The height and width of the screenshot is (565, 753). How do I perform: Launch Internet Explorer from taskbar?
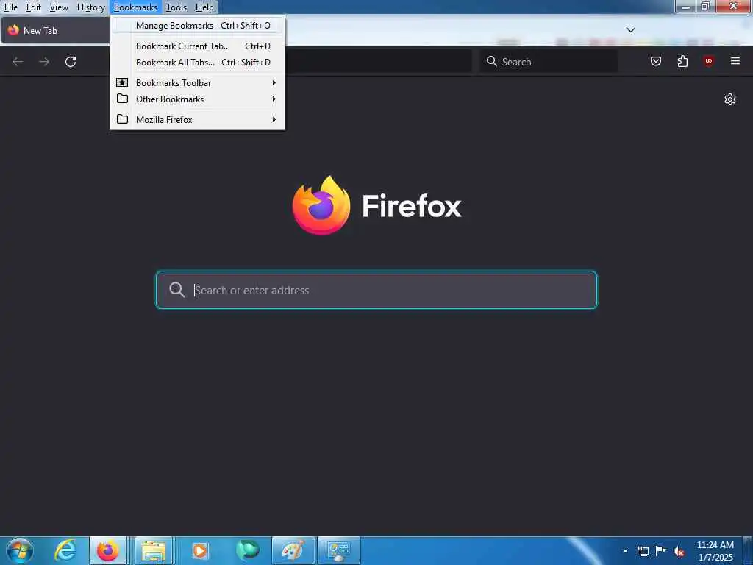click(x=65, y=550)
